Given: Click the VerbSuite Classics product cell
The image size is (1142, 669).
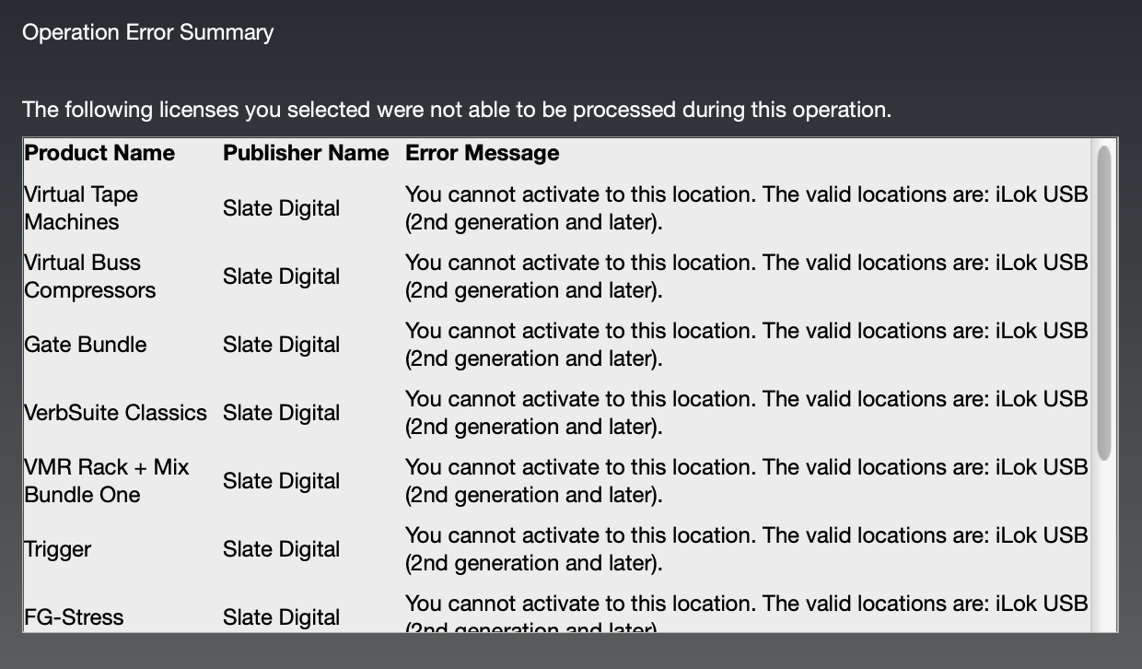Looking at the screenshot, I should [x=116, y=413].
